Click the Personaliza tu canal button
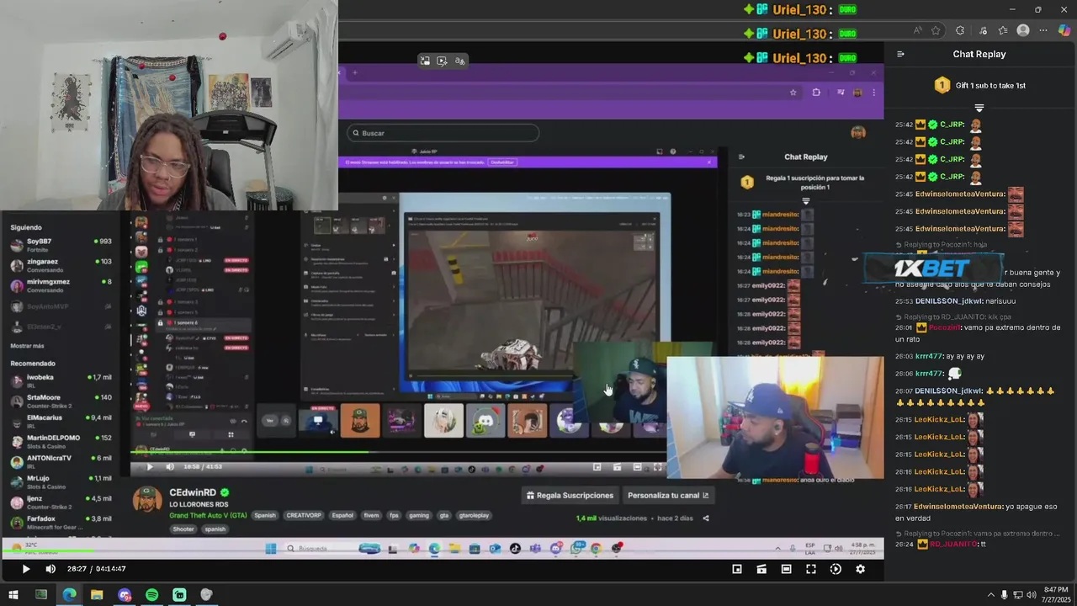 [x=668, y=495]
